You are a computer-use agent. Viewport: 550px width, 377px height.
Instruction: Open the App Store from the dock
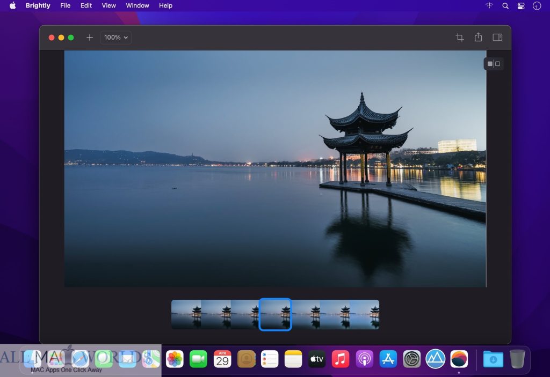(388, 359)
